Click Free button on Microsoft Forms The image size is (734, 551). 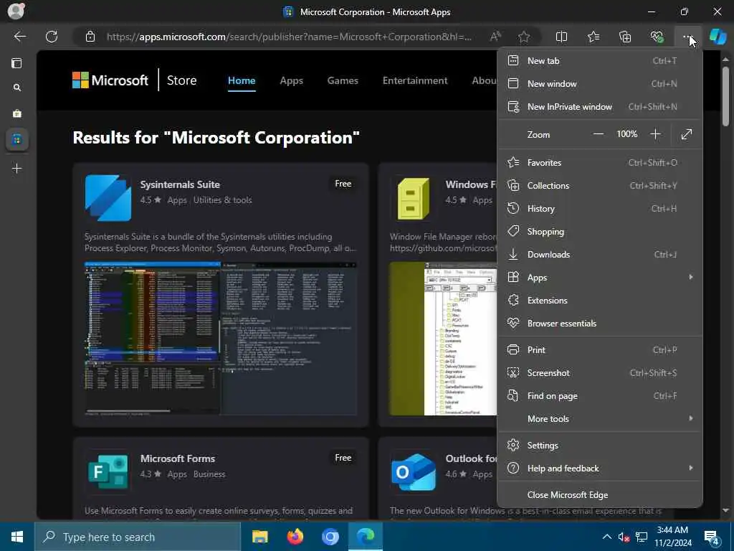tap(343, 458)
